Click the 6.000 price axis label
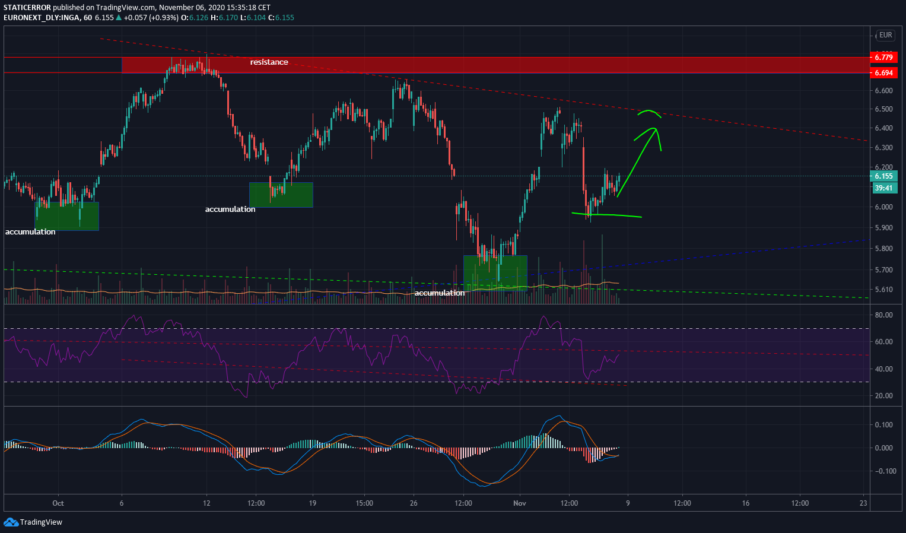Viewport: 906px width, 533px height. coord(883,207)
